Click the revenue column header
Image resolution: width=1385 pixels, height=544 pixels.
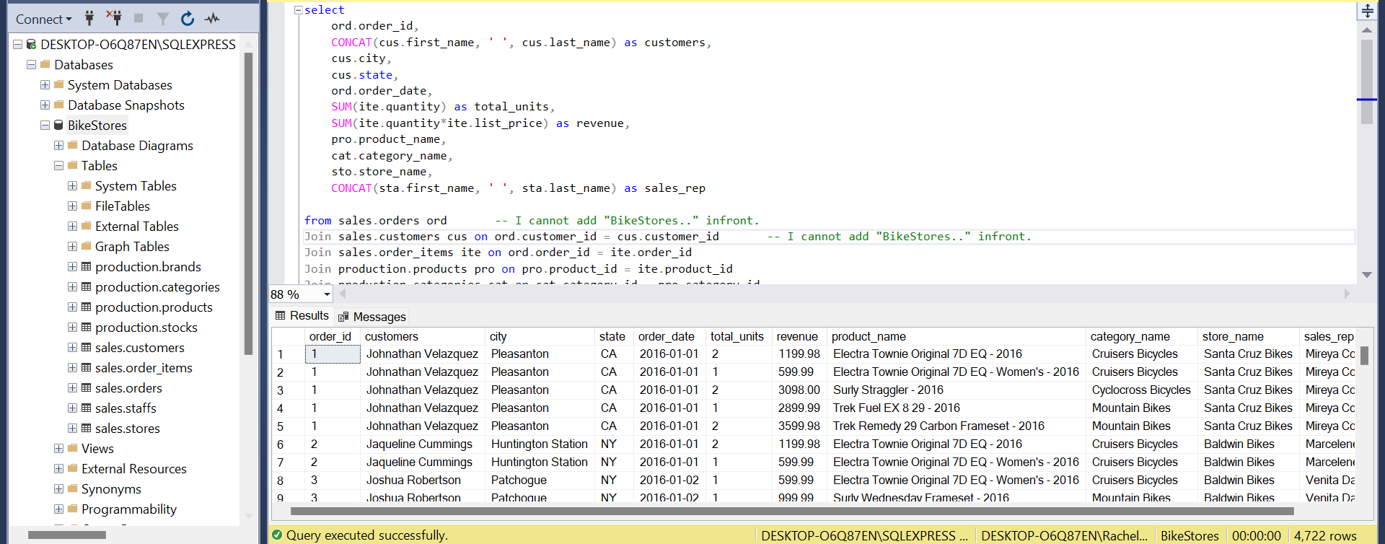[797, 337]
